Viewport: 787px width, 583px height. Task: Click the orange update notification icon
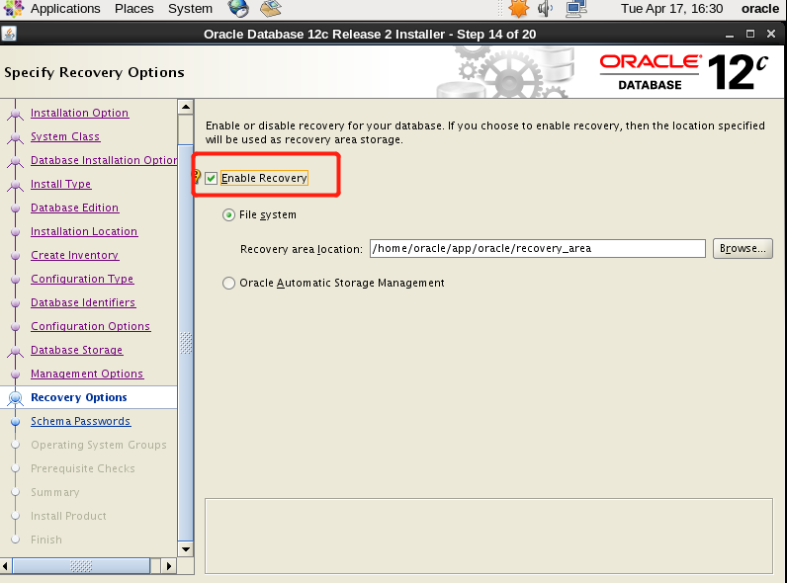pyautogui.click(x=518, y=9)
